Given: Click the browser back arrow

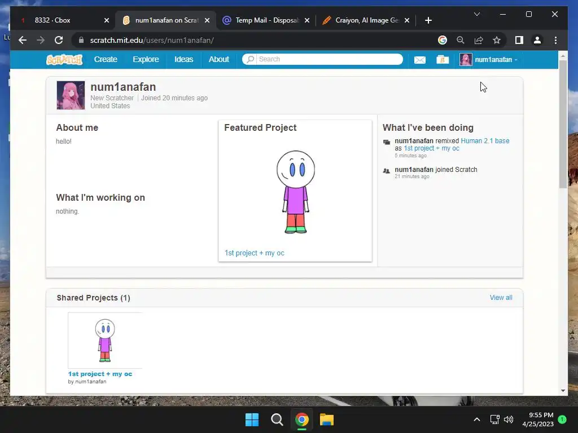Looking at the screenshot, I should point(23,40).
